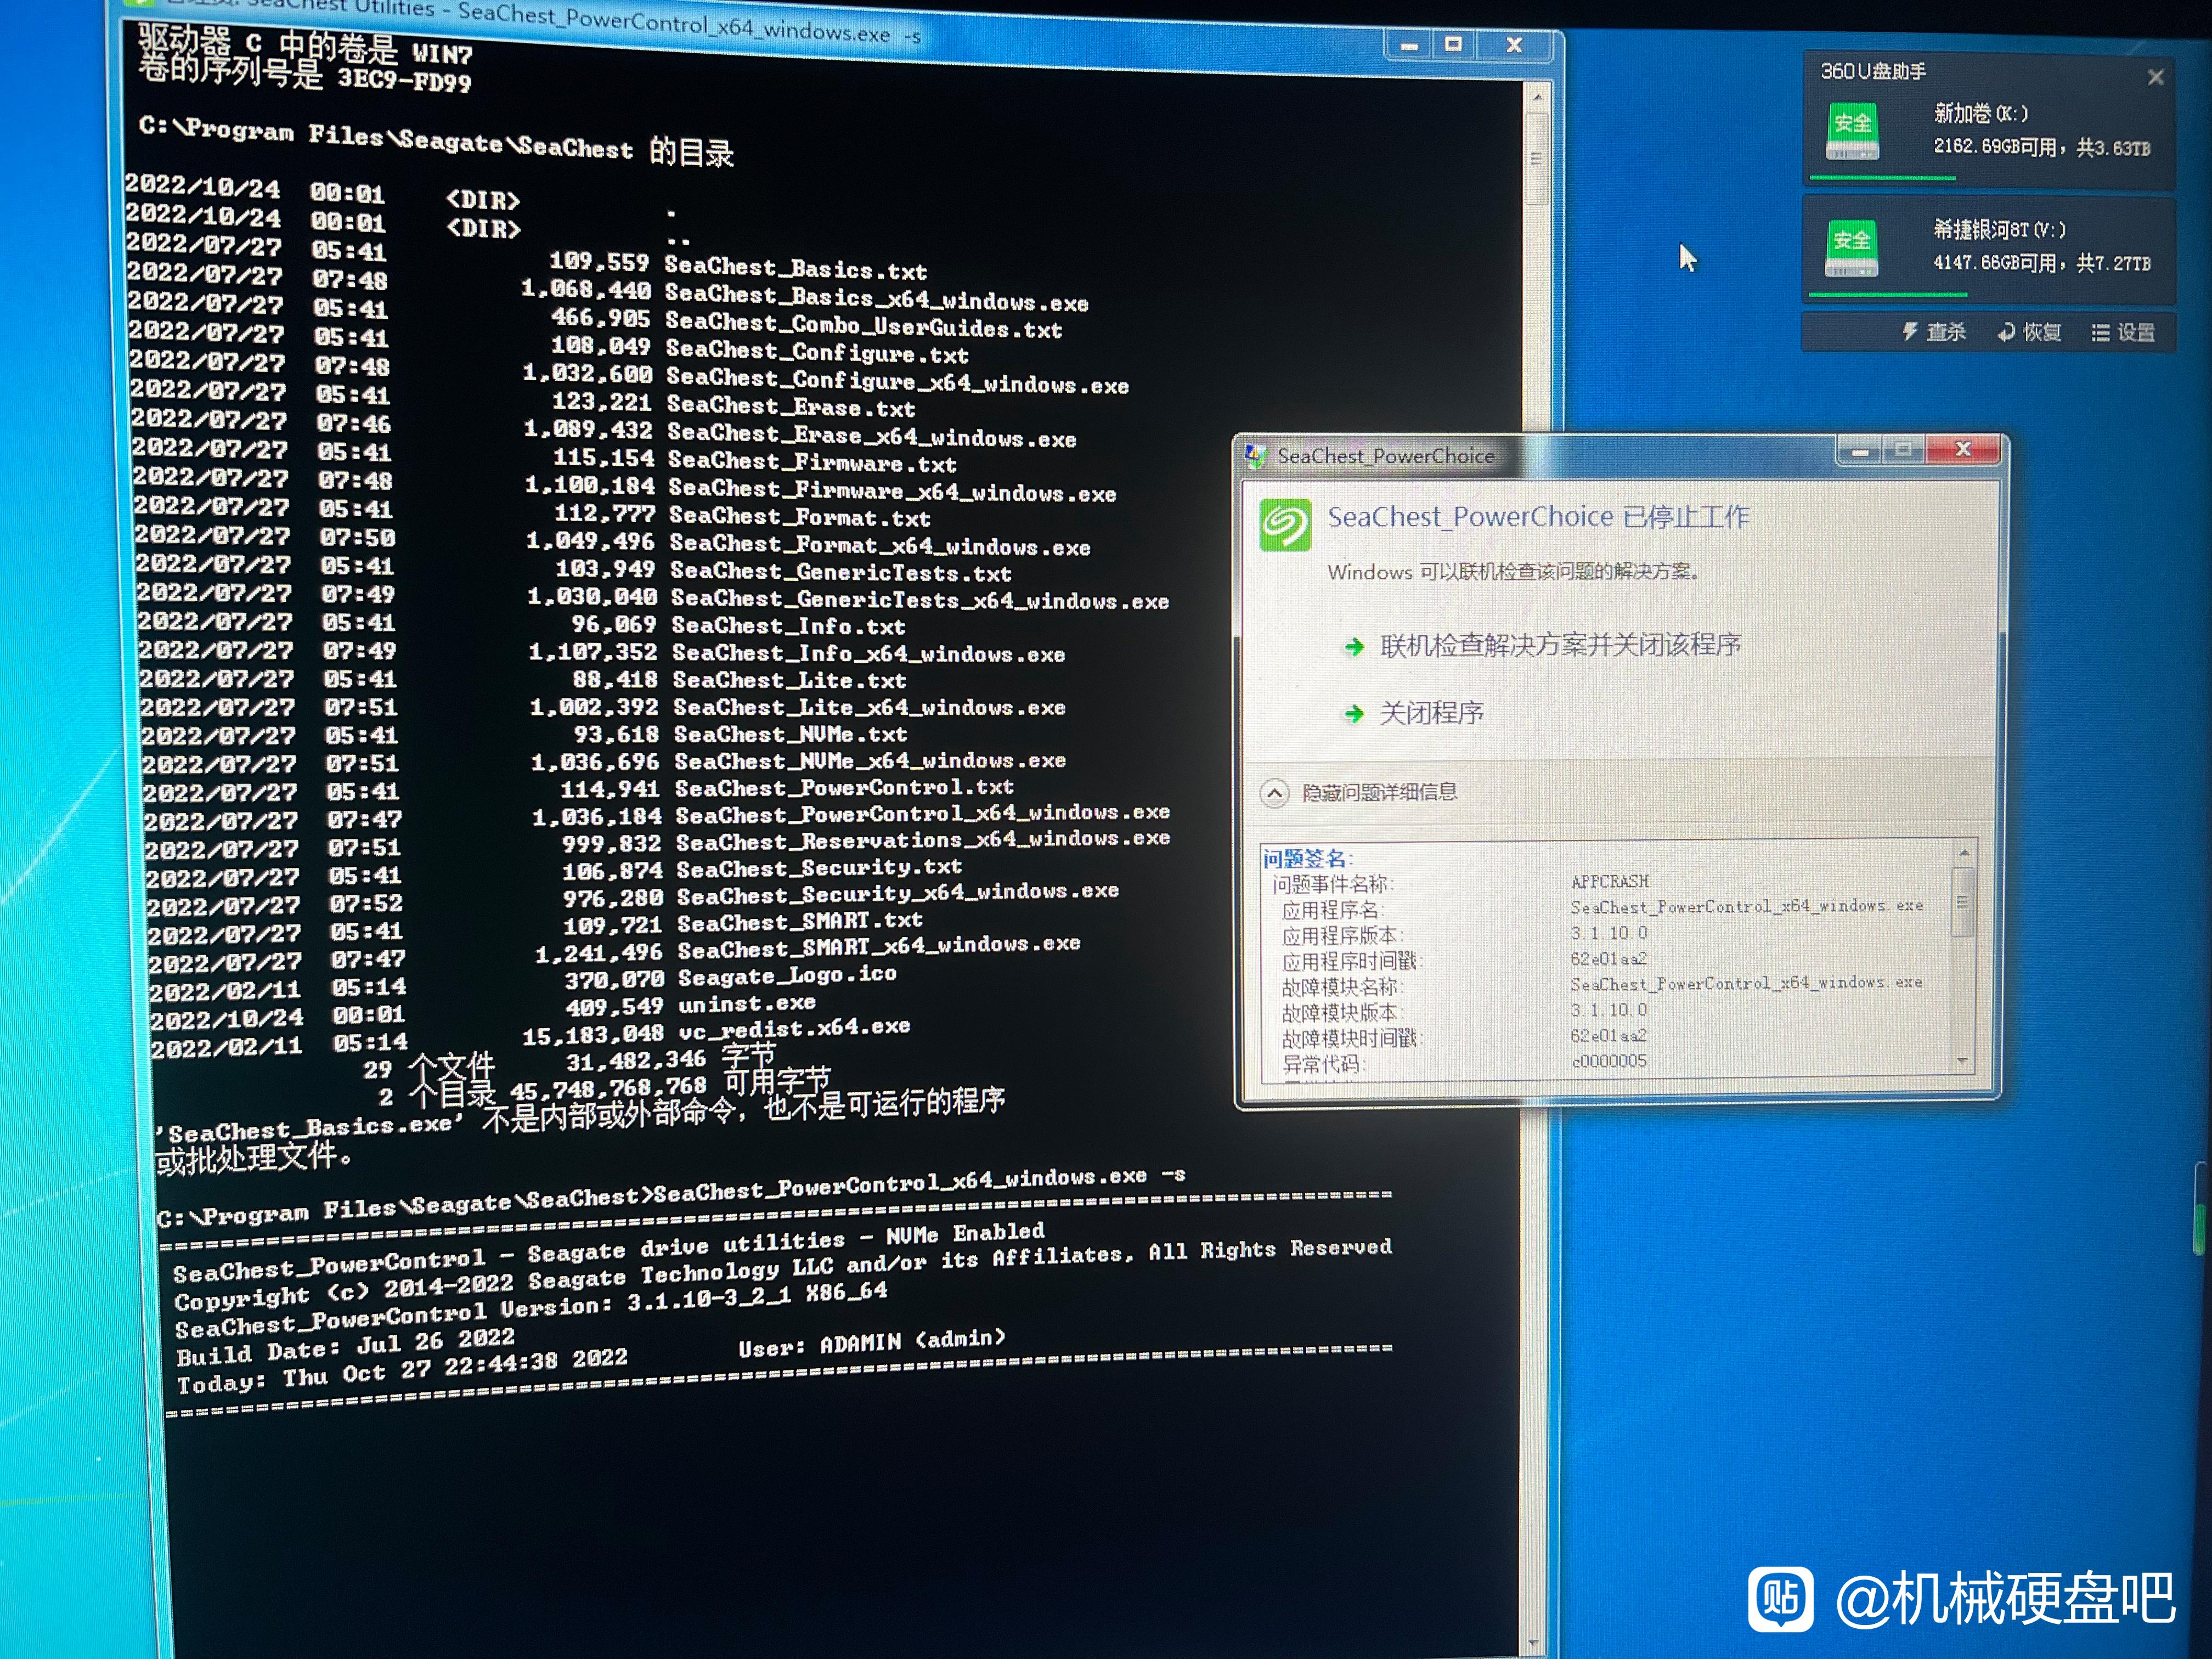Click the 希捷银河8T (V:) drive name label
Image resolution: width=2212 pixels, height=1659 pixels.
point(2000,229)
